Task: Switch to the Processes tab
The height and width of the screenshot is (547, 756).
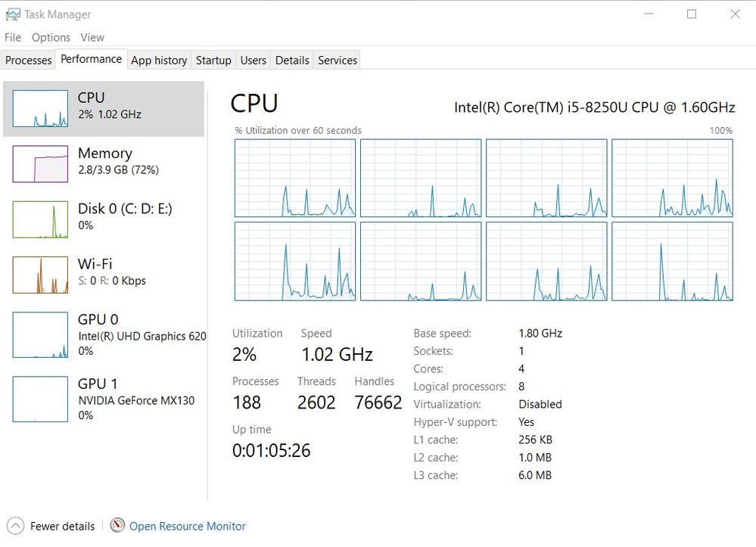Action: 29,61
